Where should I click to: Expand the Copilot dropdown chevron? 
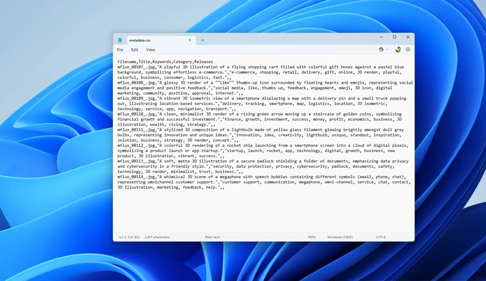387,49
